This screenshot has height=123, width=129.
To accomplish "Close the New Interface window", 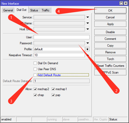I will (126, 3).
